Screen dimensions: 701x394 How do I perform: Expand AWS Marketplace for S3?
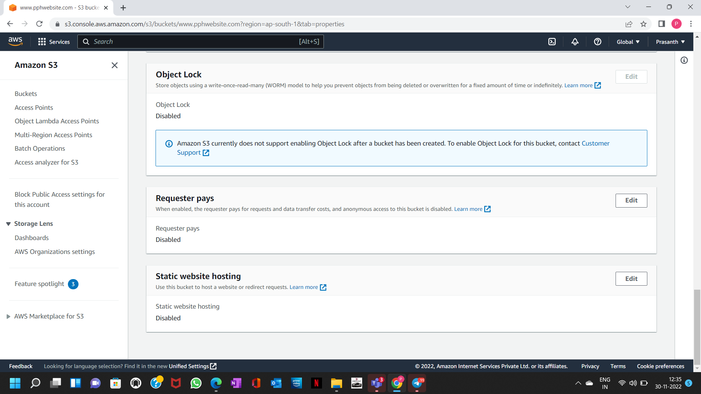click(x=8, y=317)
